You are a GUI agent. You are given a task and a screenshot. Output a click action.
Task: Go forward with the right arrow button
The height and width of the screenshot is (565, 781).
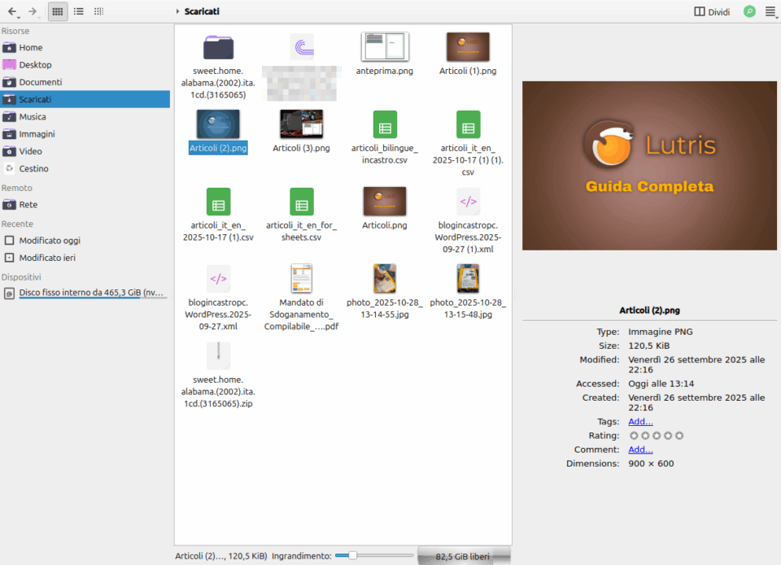33,11
